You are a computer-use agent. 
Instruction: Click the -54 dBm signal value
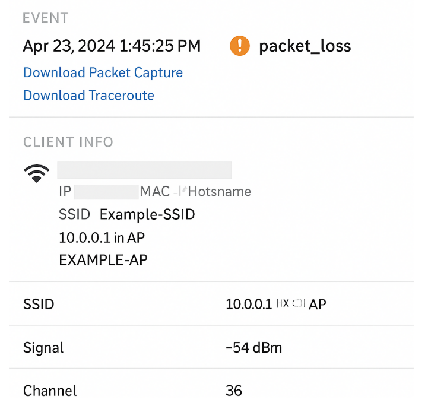tap(253, 348)
